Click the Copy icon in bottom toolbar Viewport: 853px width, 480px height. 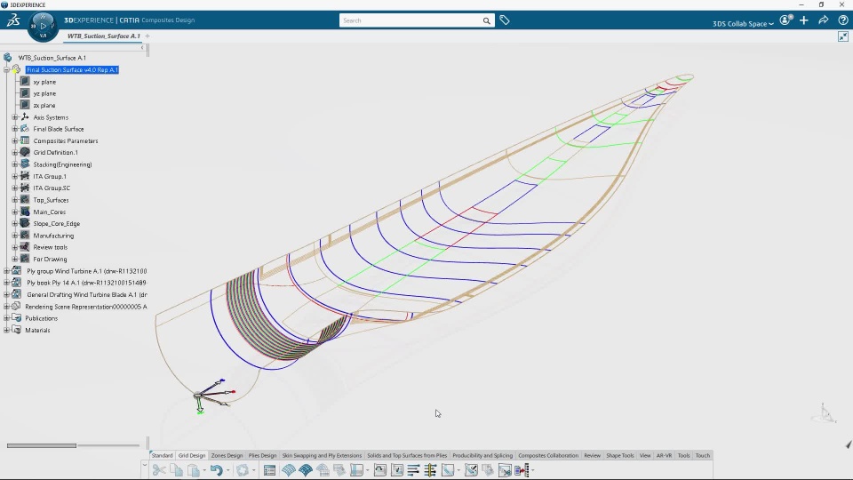coord(176,470)
